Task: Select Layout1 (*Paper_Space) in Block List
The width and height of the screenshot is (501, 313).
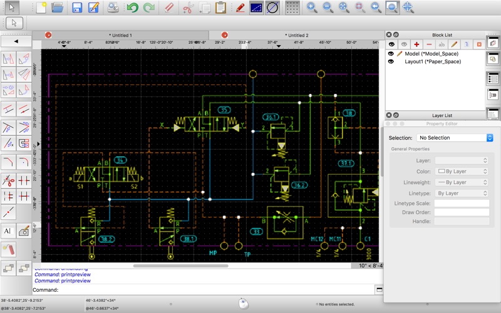Action: coord(432,62)
